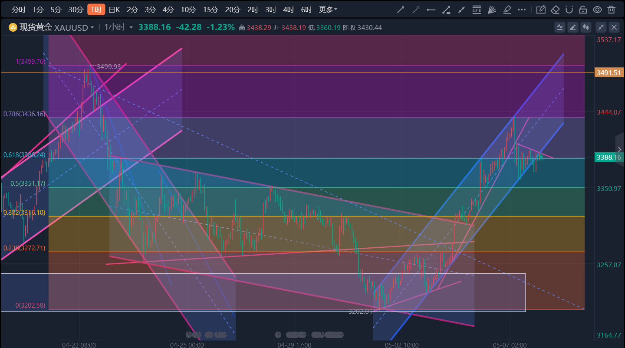Select the eraser tool

555,10
